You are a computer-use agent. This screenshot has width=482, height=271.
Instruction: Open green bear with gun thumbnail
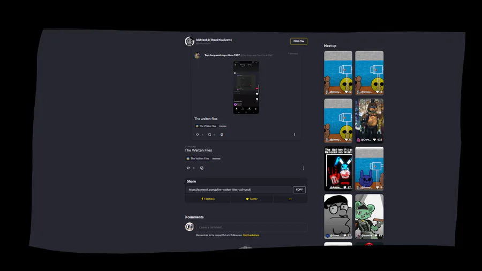coord(369,216)
